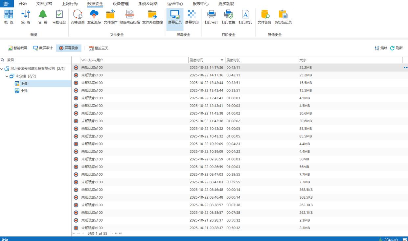Open the 最近三天 date range filter
This screenshot has width=408, height=241.
click(99, 48)
